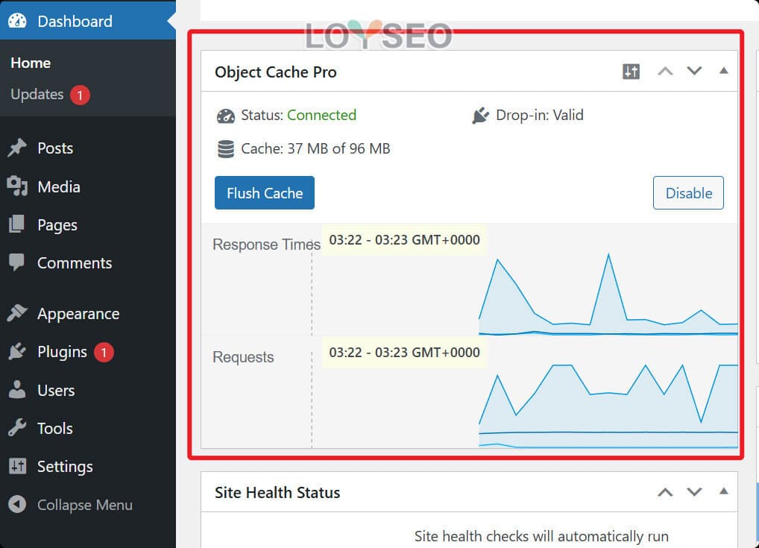Move Object Cache Pro widget up with chevron
759x548 pixels.
(665, 71)
